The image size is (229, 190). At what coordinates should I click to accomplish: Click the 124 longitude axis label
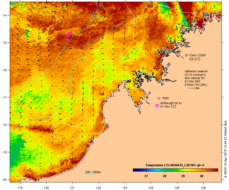coord(151,188)
